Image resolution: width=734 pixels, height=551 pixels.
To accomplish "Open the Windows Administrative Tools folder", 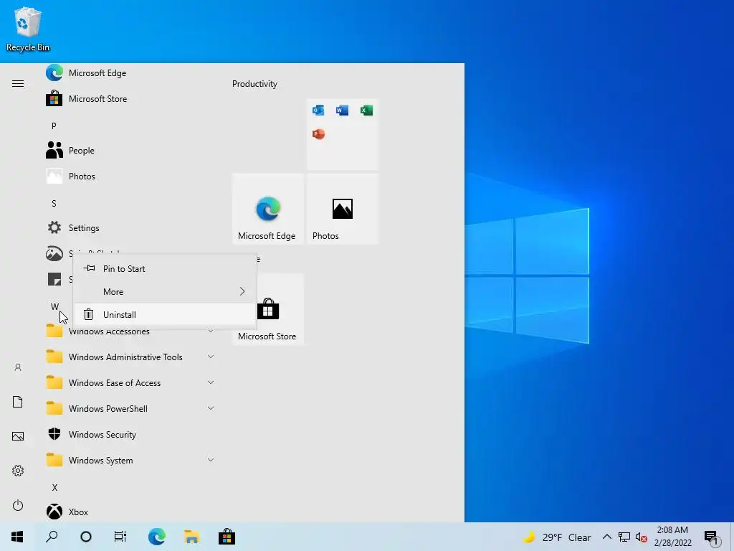I will pyautogui.click(x=130, y=357).
